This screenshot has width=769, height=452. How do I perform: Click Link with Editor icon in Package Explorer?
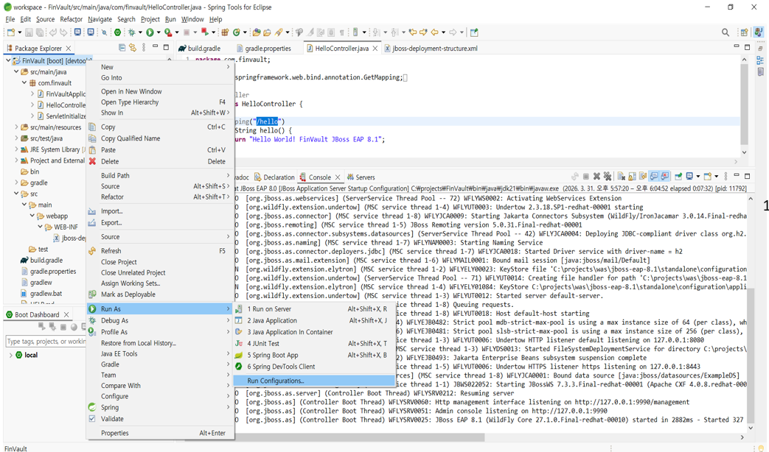pyautogui.click(x=133, y=48)
